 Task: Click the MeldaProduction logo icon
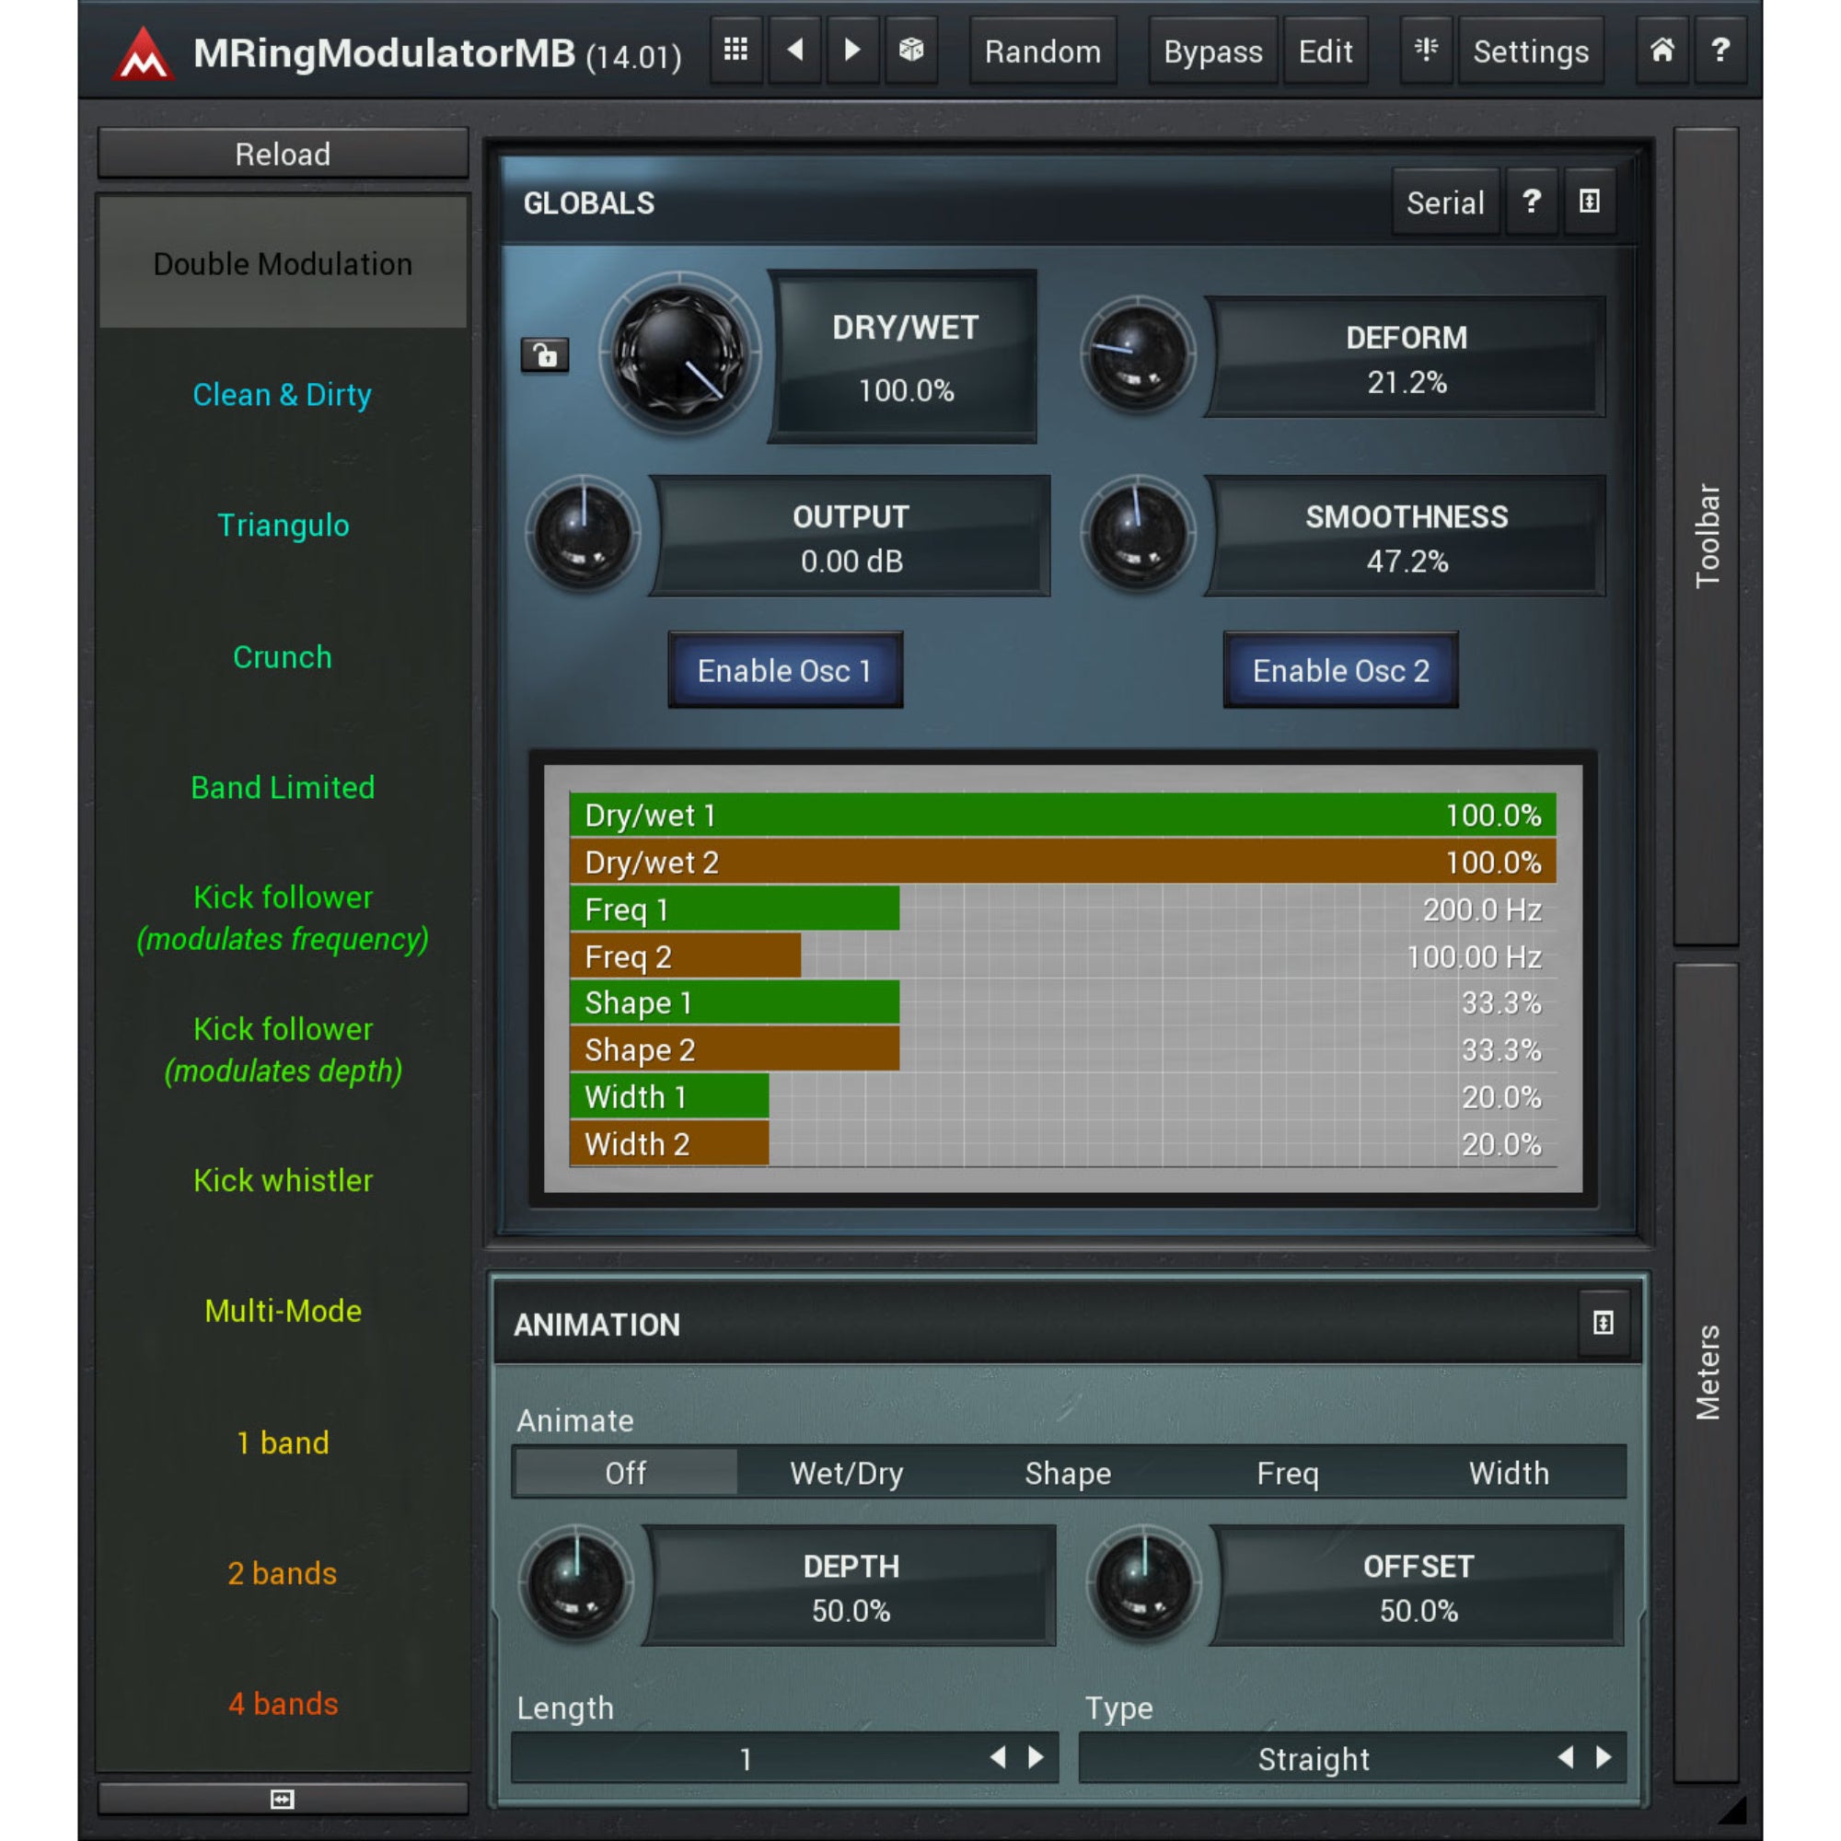click(x=143, y=53)
